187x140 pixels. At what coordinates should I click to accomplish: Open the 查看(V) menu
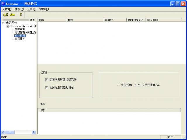coord(19,9)
